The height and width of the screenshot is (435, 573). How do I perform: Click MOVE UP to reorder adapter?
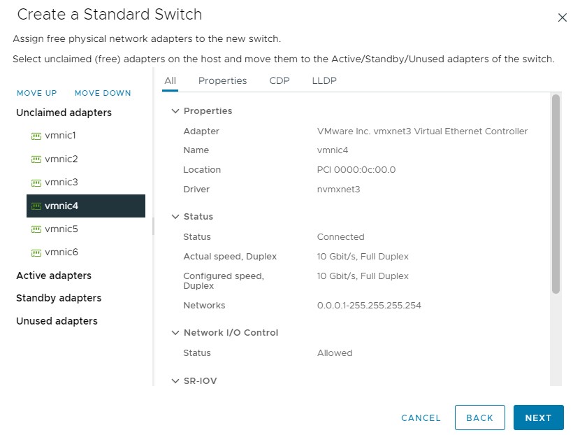pyautogui.click(x=36, y=93)
